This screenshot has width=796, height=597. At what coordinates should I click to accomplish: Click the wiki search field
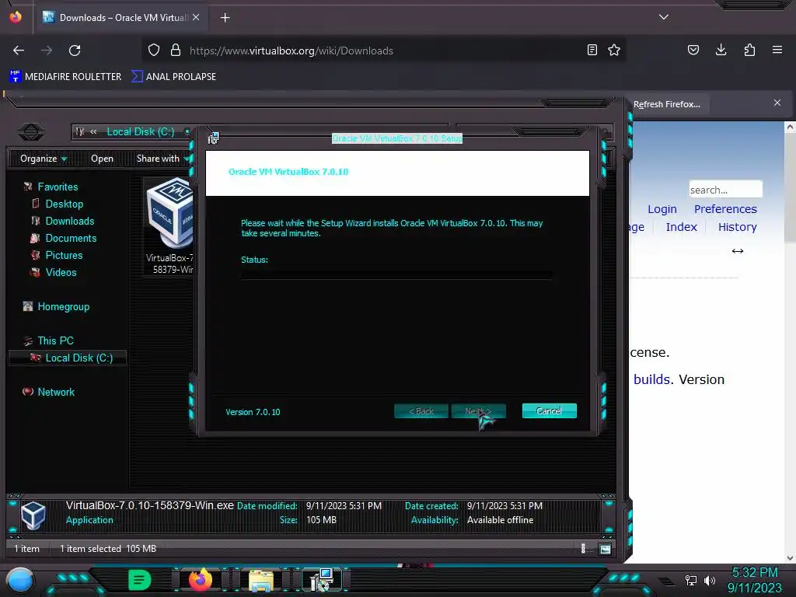tap(725, 190)
